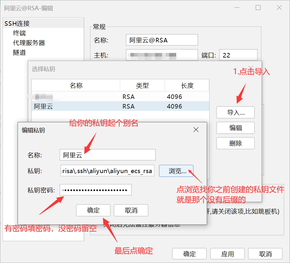290x263 pixels.
Task: Close the 编辑私钥 dialog with X
Action: pyautogui.click(x=196, y=129)
